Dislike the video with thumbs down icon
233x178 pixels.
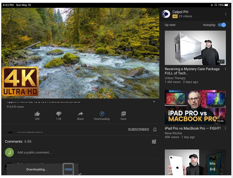pyautogui.click(x=59, y=114)
